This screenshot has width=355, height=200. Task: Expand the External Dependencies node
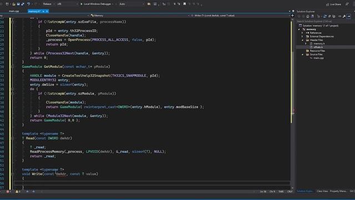pos(302,37)
